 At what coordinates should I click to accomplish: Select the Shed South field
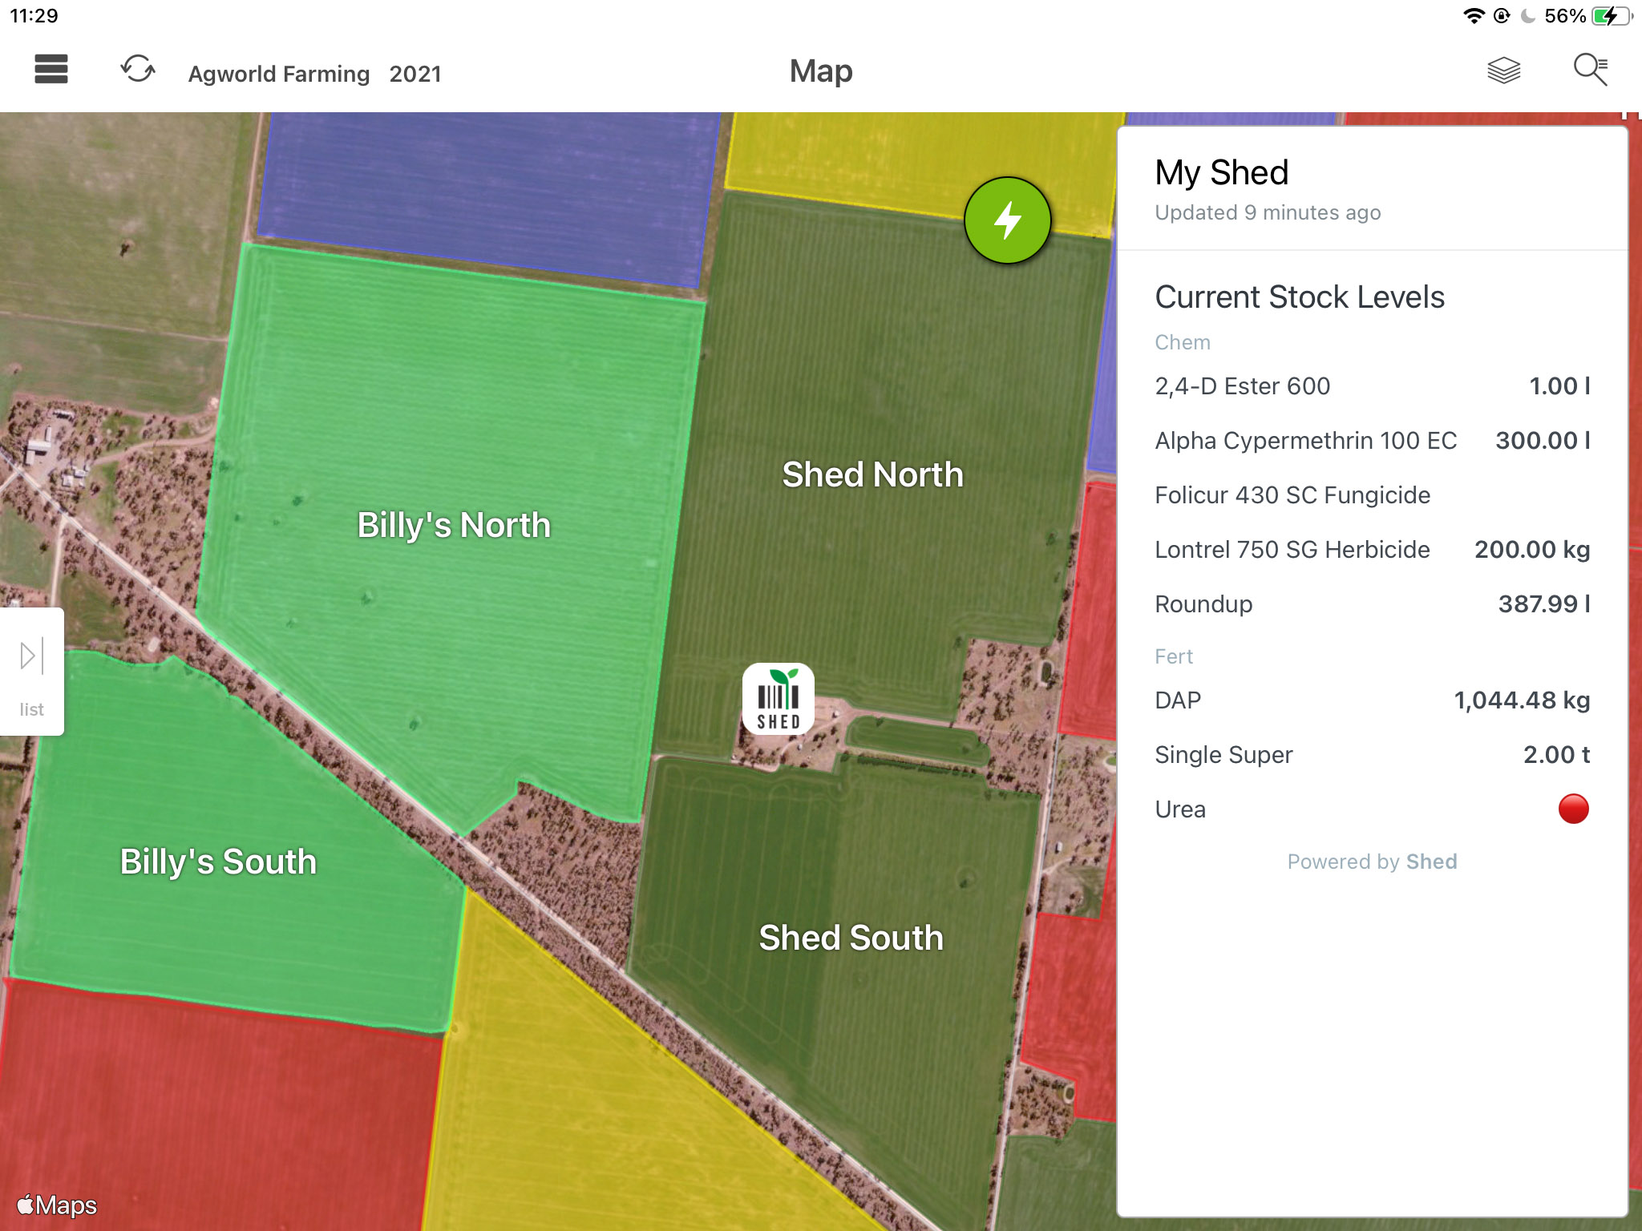coord(851,938)
